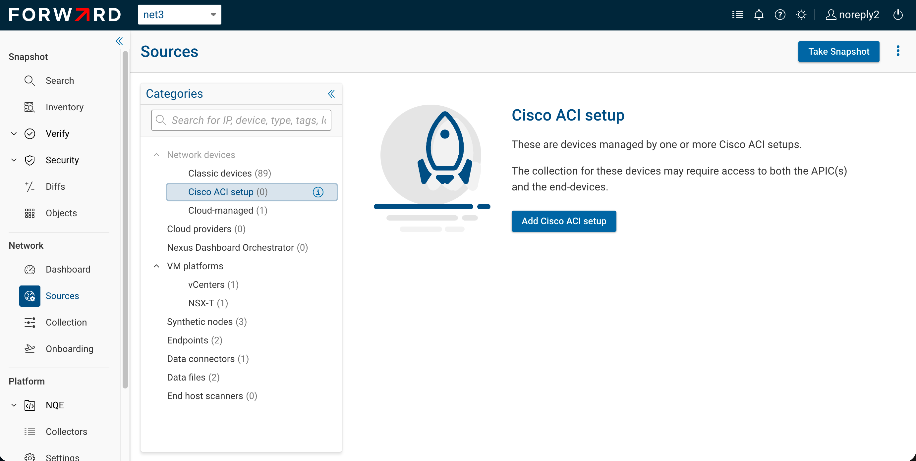Collapse the VM platforms group

[156, 266]
